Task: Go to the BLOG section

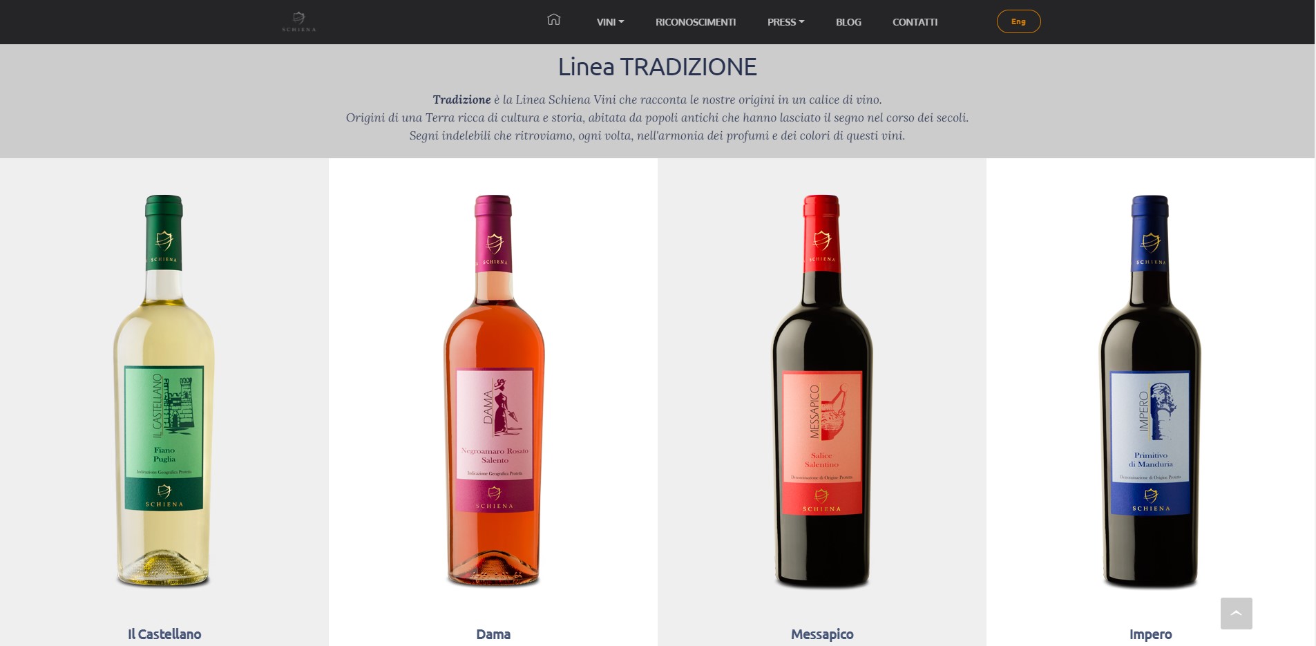Action: click(x=848, y=22)
